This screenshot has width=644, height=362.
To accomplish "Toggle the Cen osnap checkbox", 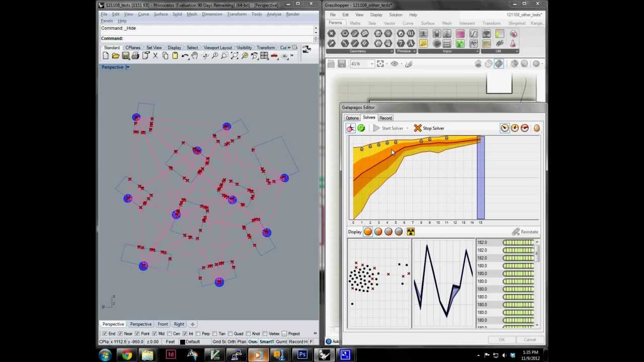I will 170,334.
